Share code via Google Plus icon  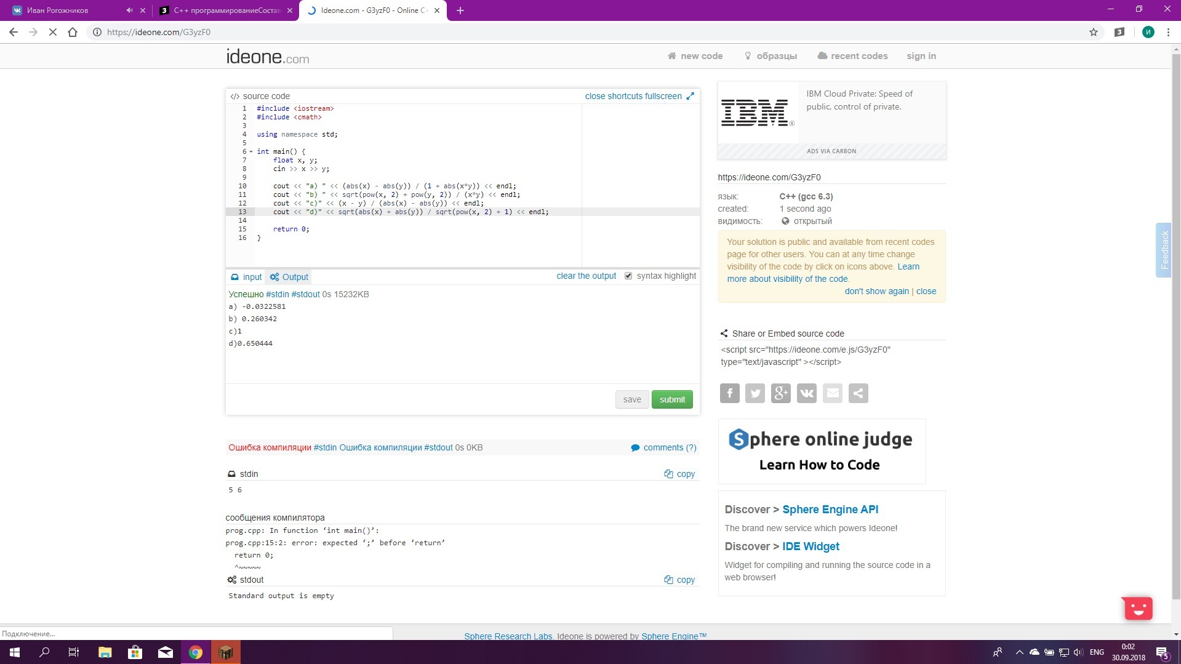coord(781,393)
